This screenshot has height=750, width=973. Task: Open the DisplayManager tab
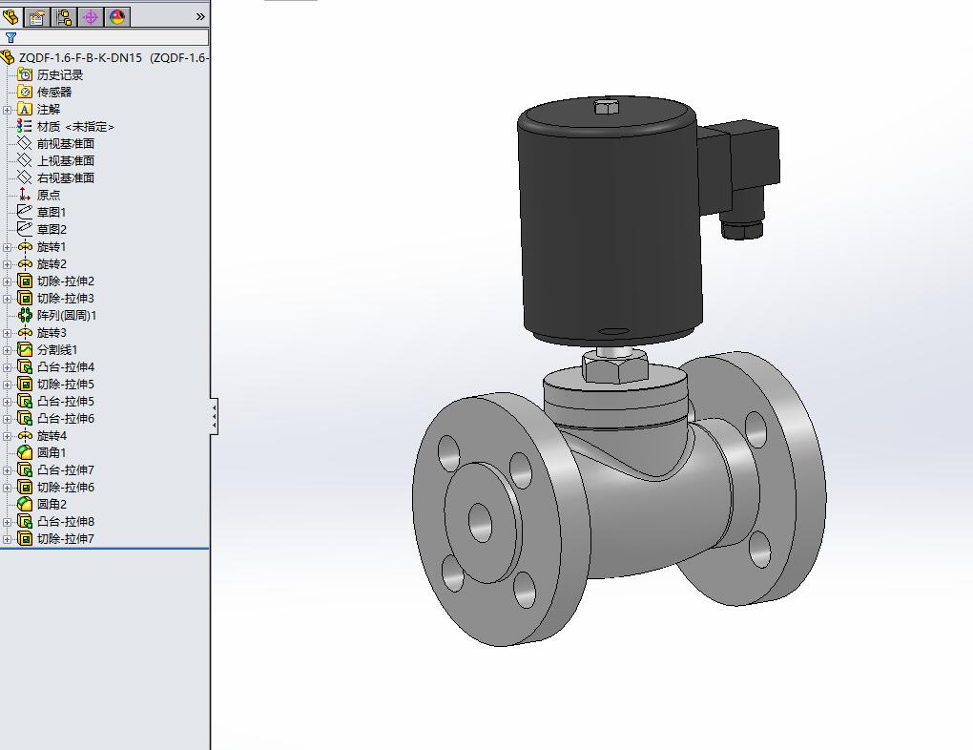117,17
